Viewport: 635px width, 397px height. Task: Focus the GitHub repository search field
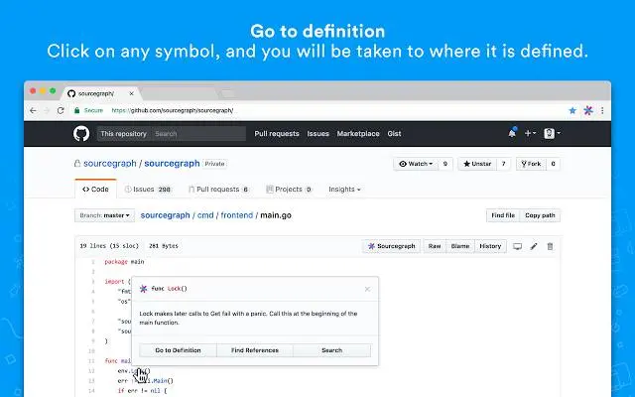tap(198, 134)
